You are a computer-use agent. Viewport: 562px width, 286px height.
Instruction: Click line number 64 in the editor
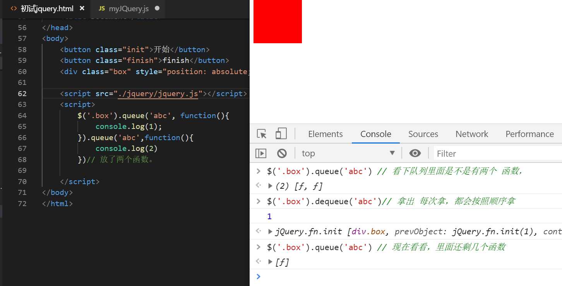click(x=22, y=115)
